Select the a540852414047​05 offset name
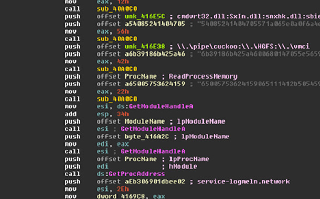320x199 pixels. [155, 24]
